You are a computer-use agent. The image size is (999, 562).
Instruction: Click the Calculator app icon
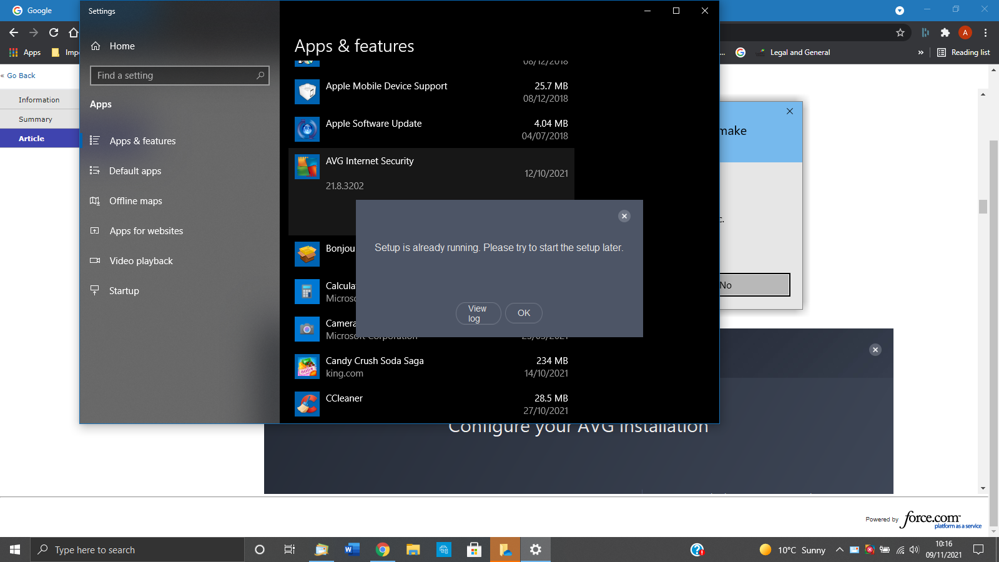(x=307, y=292)
